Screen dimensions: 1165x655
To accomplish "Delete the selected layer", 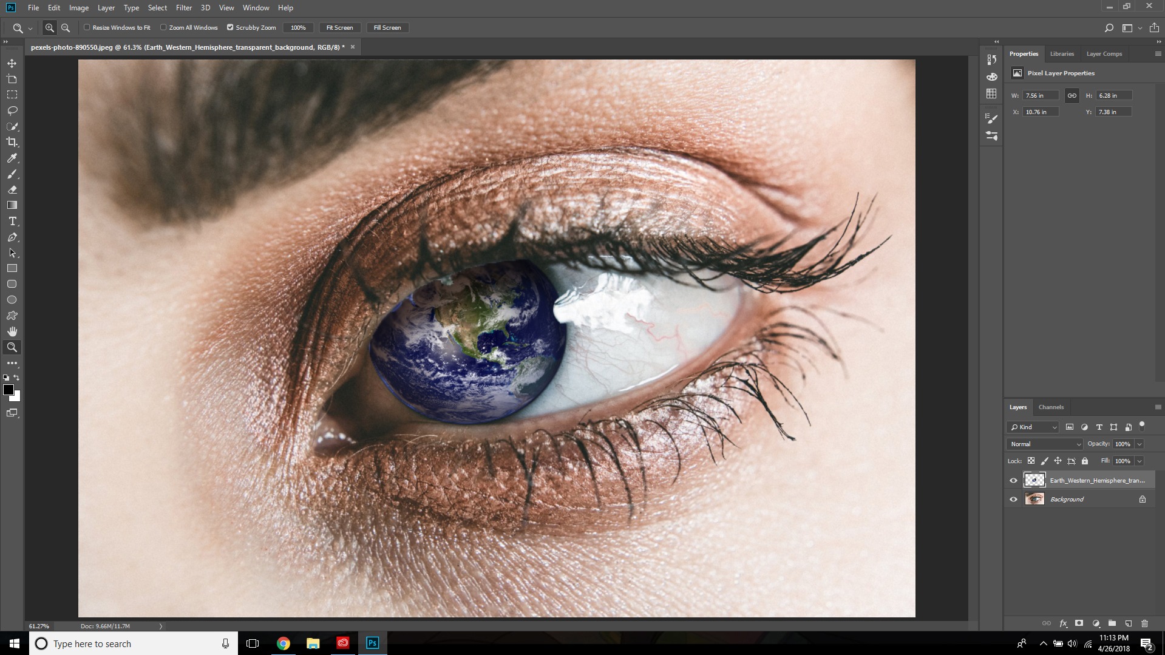I will (x=1145, y=623).
